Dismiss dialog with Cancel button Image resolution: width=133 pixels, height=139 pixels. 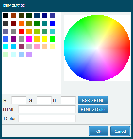coord(120,131)
